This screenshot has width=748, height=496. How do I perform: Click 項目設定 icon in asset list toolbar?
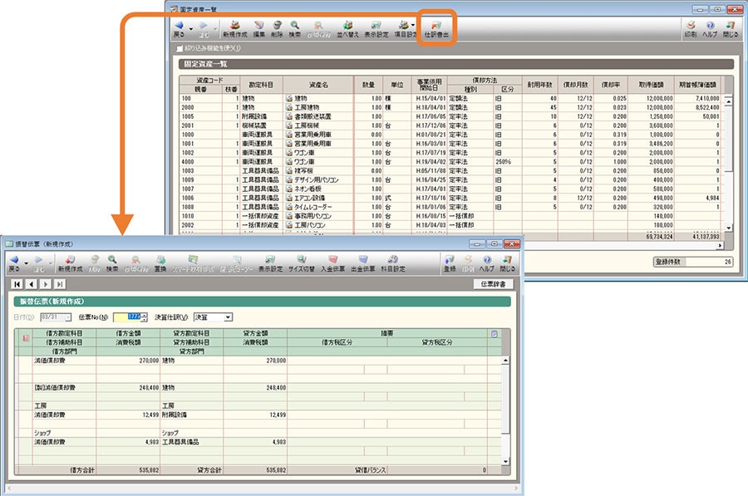(405, 28)
